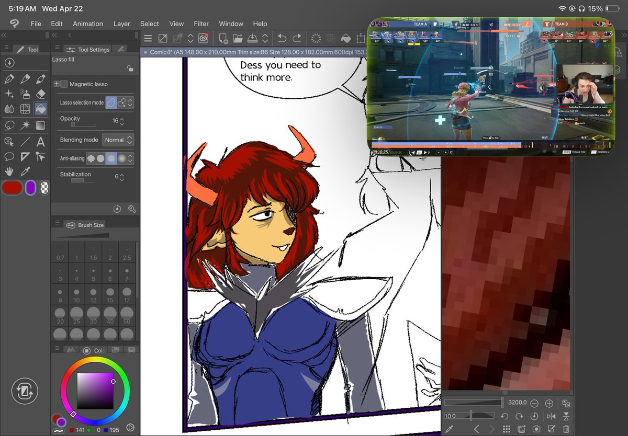The width and height of the screenshot is (628, 436).
Task: Select the Eyedropper tool in Tool palette
Action: pyautogui.click(x=25, y=171)
